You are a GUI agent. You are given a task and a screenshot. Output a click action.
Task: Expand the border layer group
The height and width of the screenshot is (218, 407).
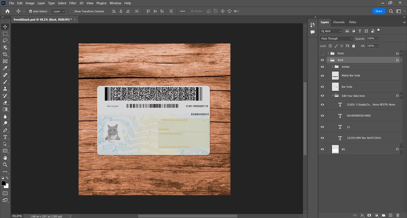[x=332, y=67]
